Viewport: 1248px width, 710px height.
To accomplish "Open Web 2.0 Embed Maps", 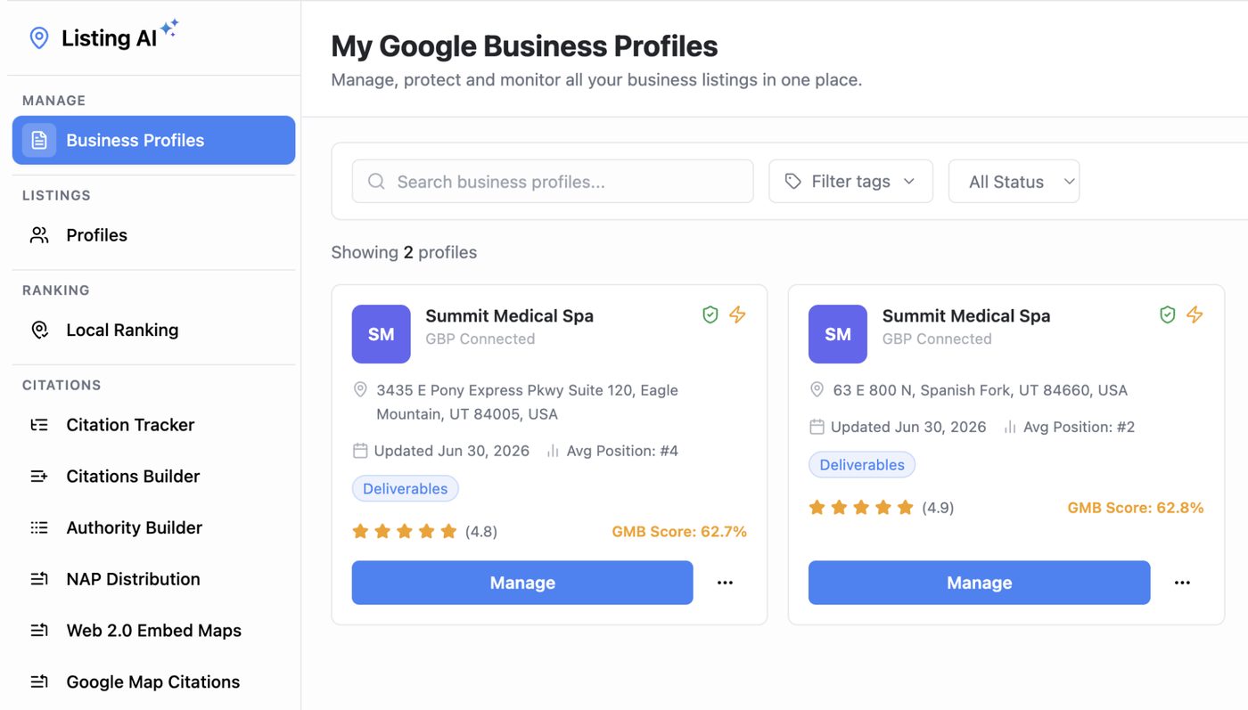I will click(153, 631).
